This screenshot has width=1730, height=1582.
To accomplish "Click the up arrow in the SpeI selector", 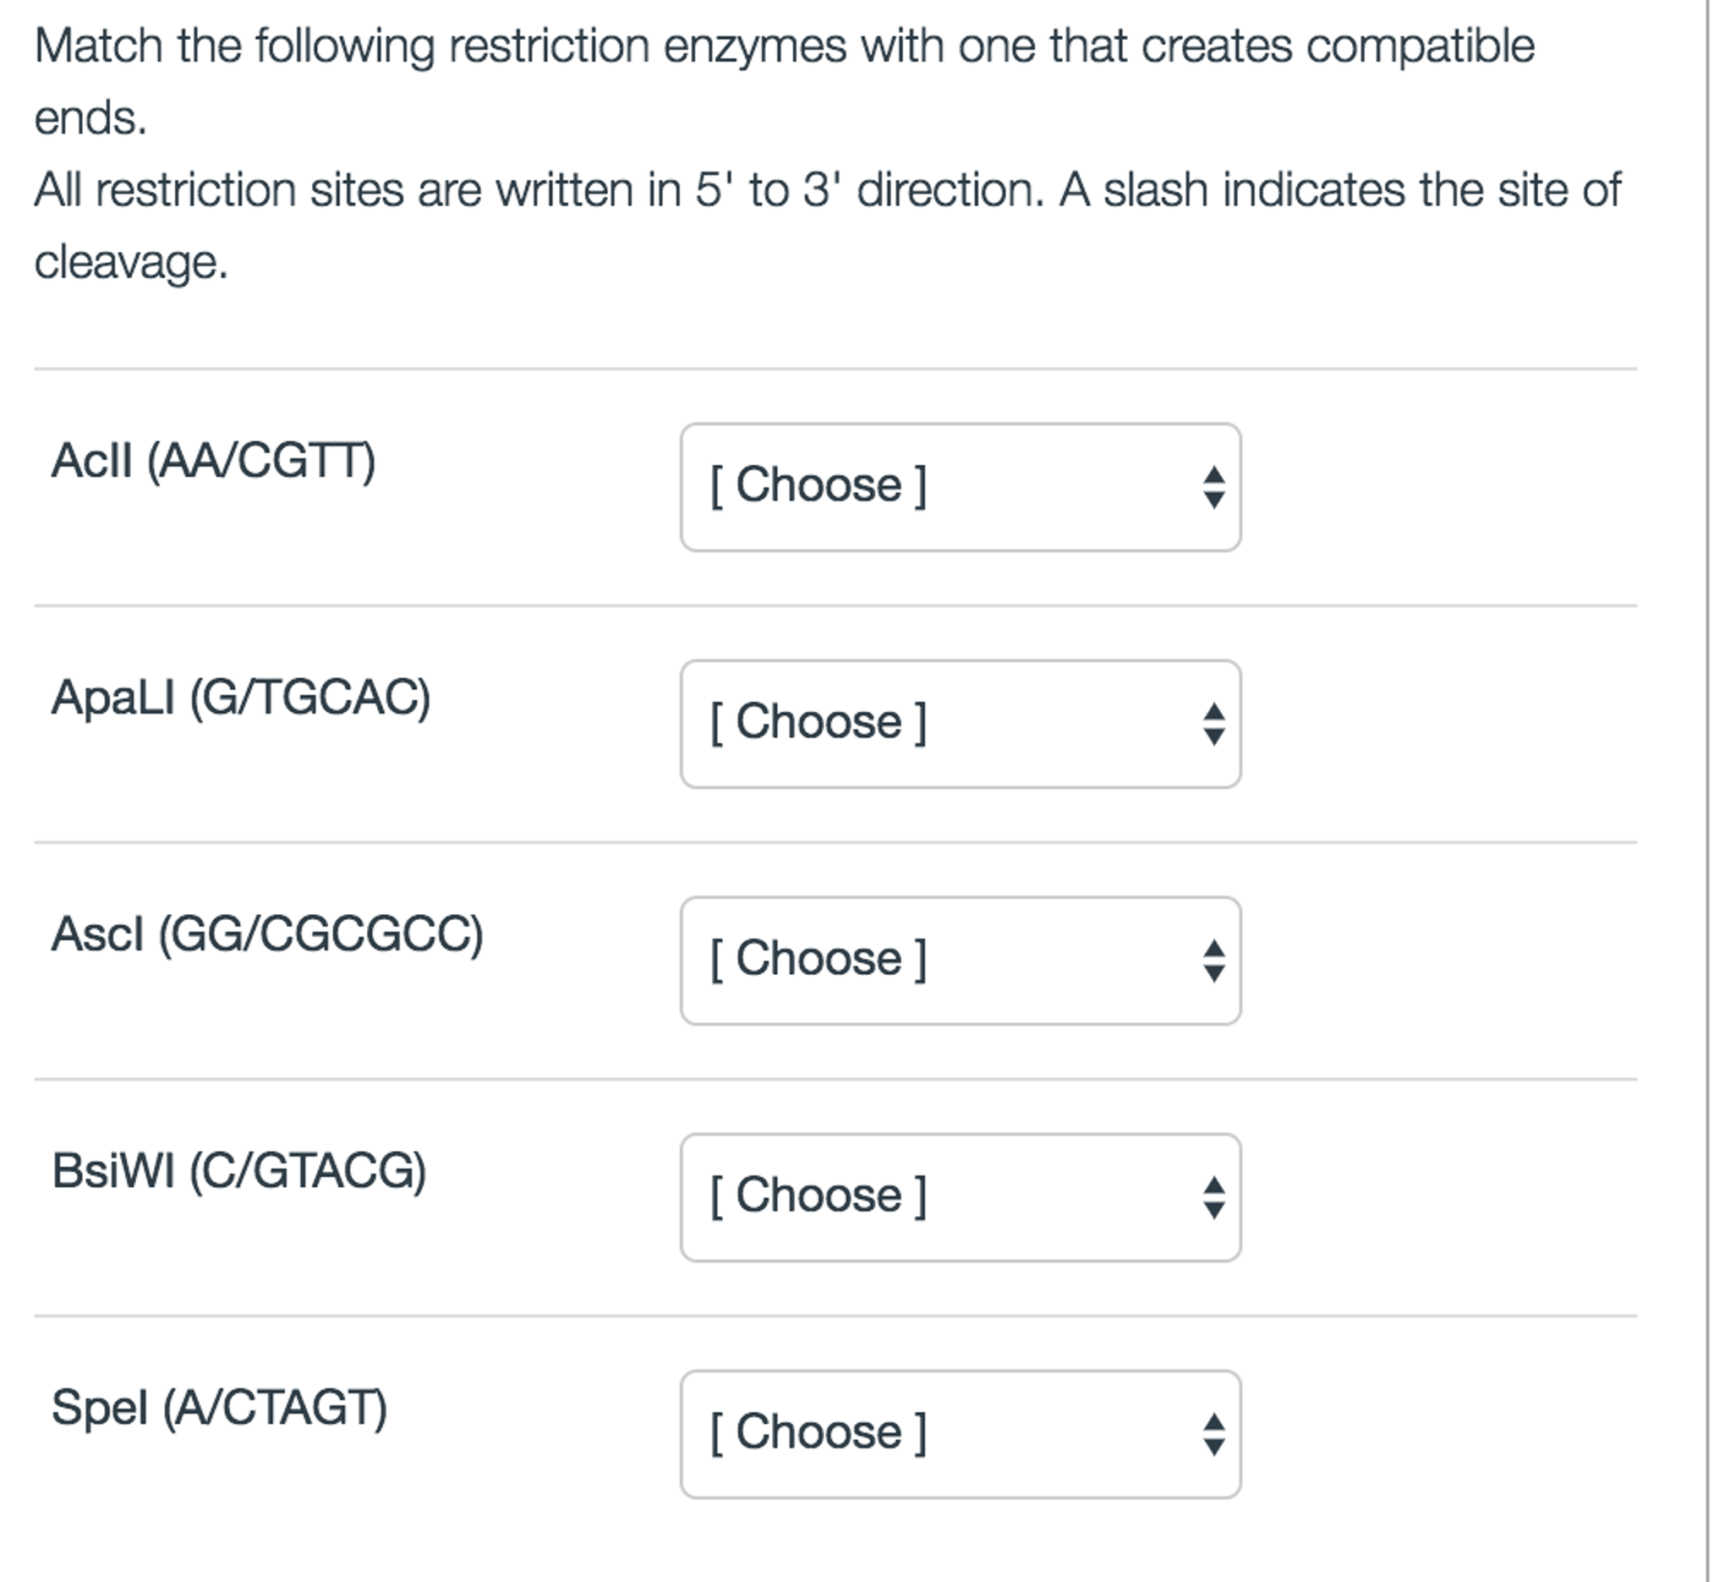I will click(x=1214, y=1421).
